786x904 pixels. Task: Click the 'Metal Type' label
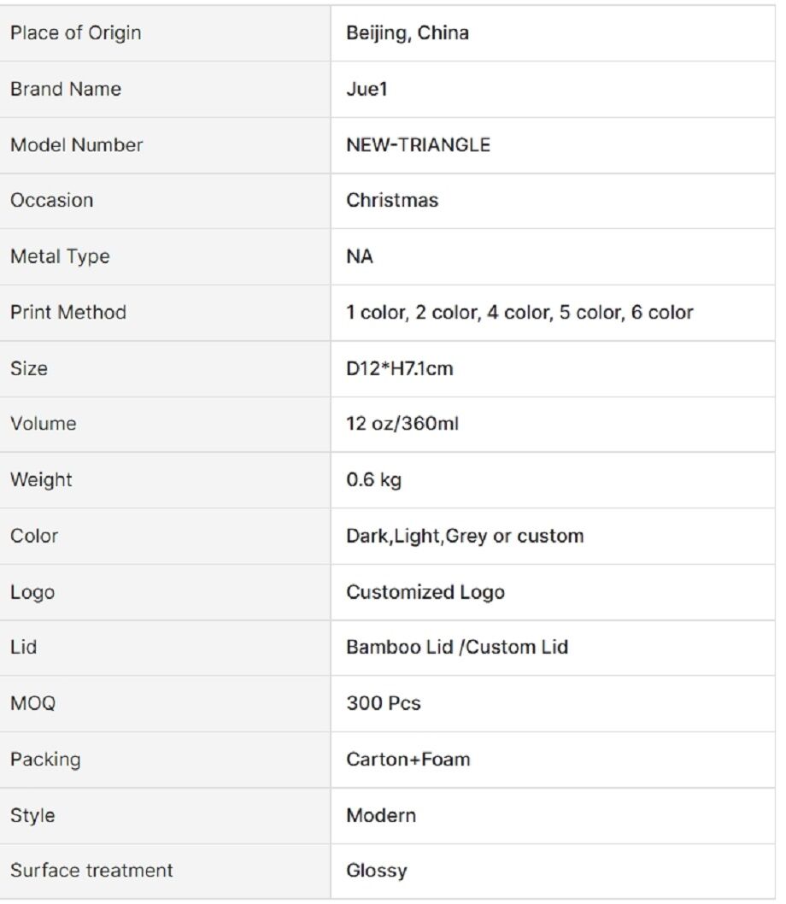tap(60, 256)
